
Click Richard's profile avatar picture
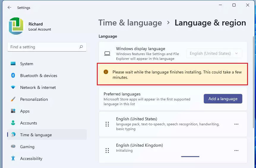[x=16, y=26]
